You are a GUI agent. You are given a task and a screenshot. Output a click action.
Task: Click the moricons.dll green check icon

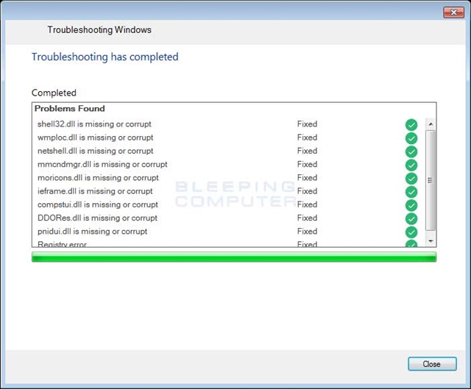click(411, 179)
